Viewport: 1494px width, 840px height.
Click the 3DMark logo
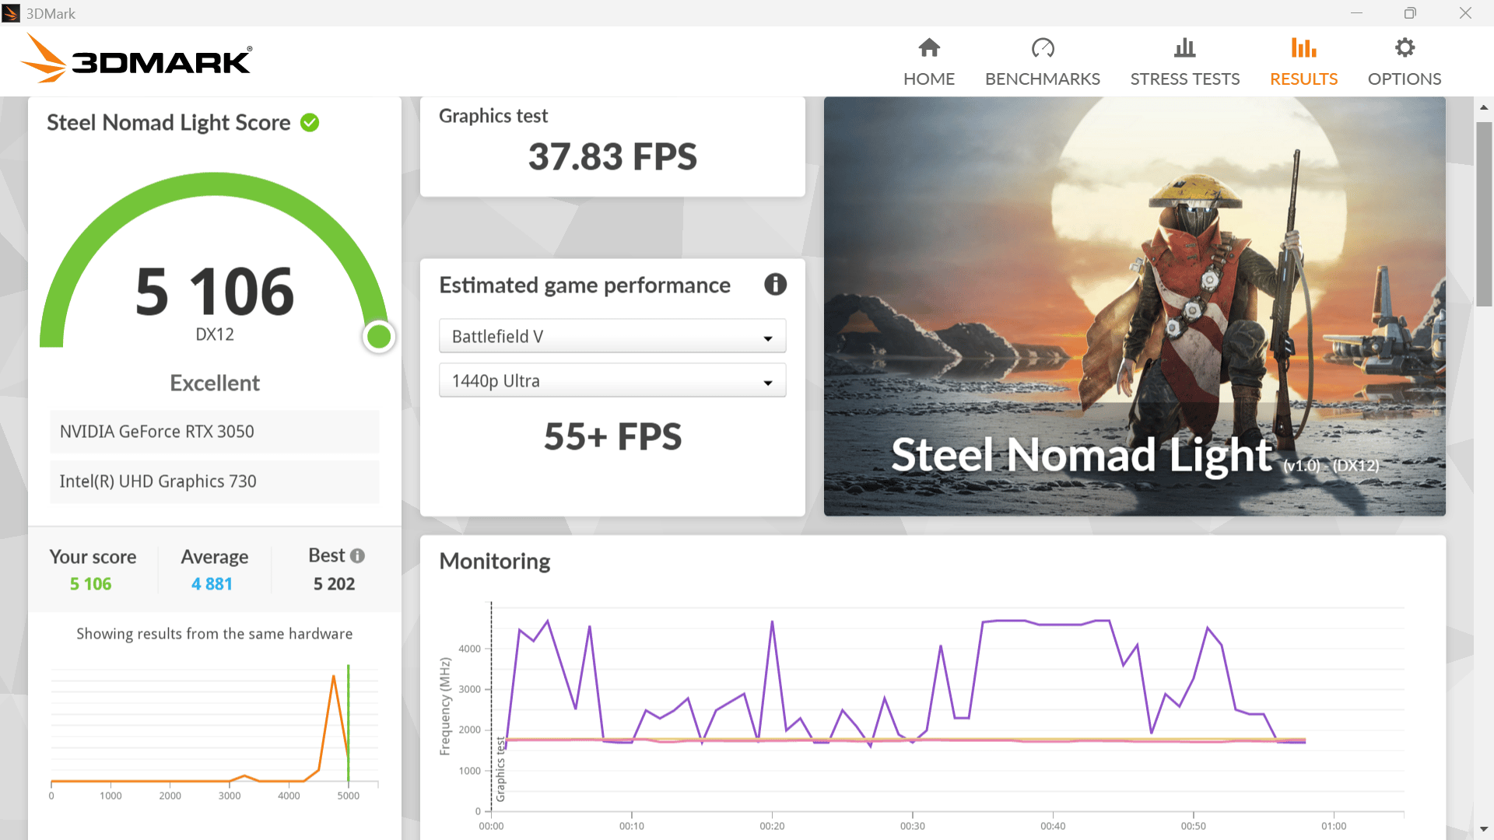[x=136, y=58]
